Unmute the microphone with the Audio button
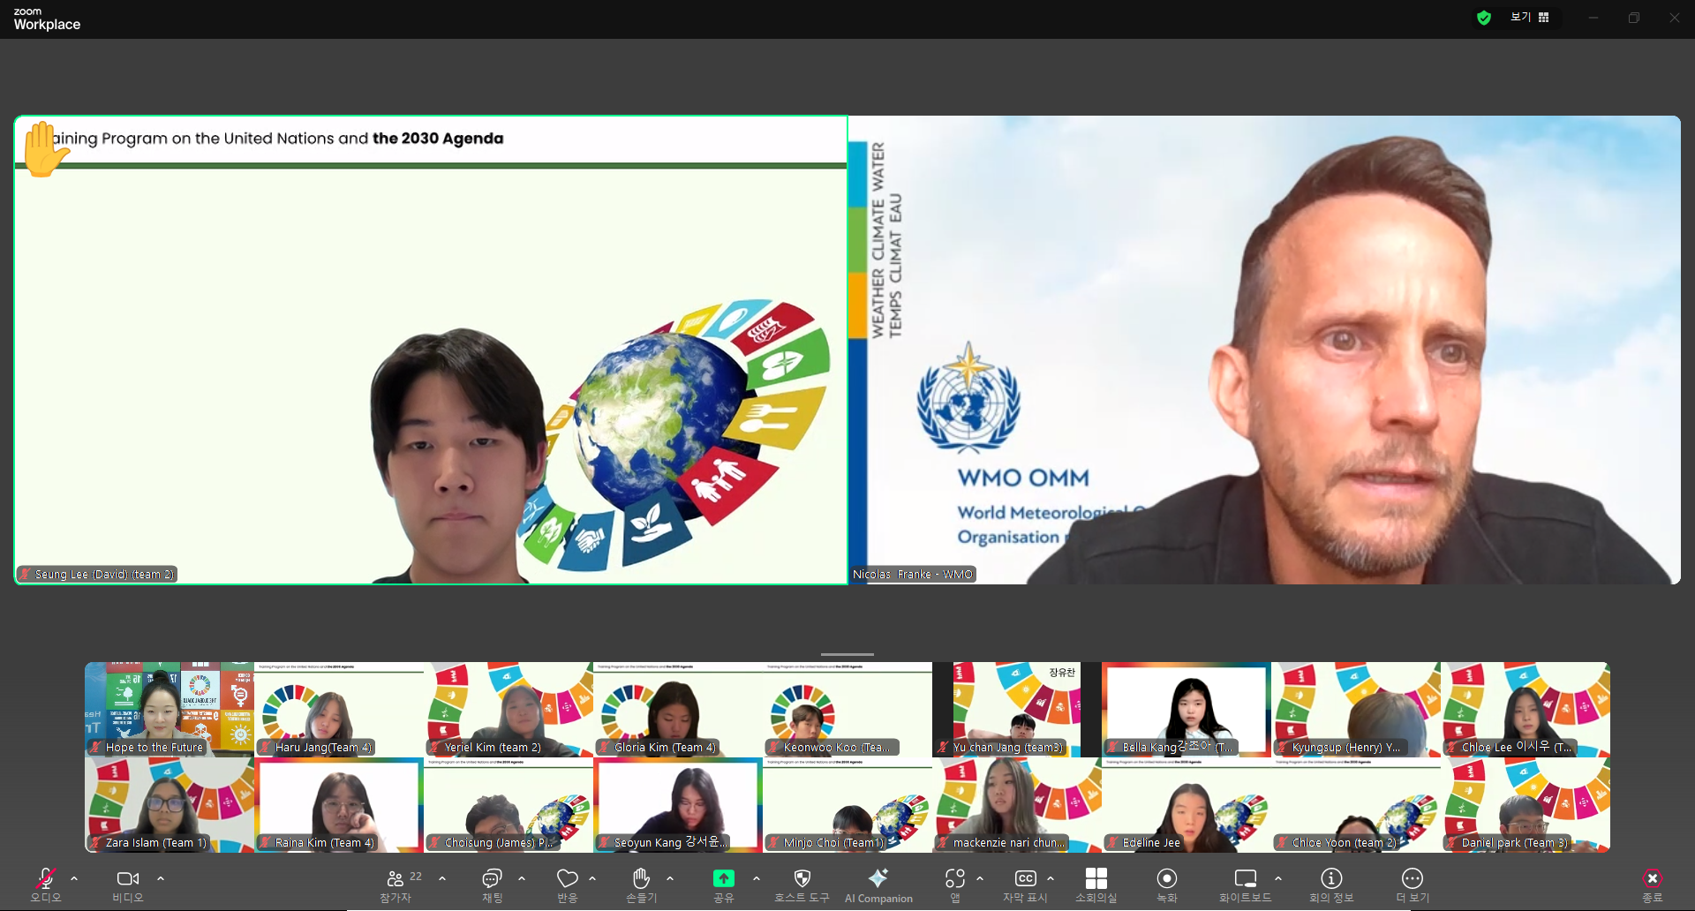1695x911 pixels. (46, 885)
